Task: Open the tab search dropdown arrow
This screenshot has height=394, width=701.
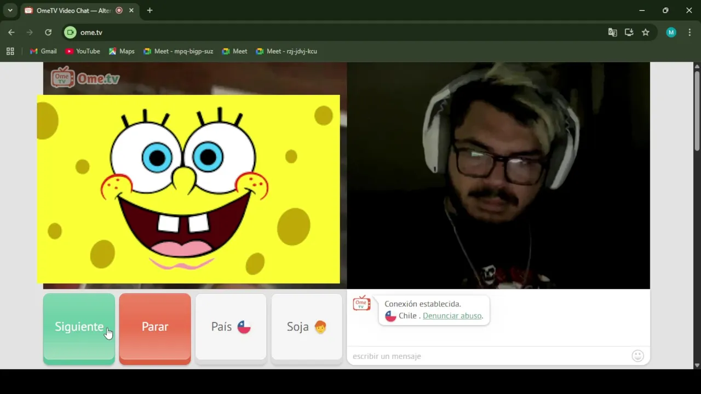Action: pyautogui.click(x=10, y=10)
